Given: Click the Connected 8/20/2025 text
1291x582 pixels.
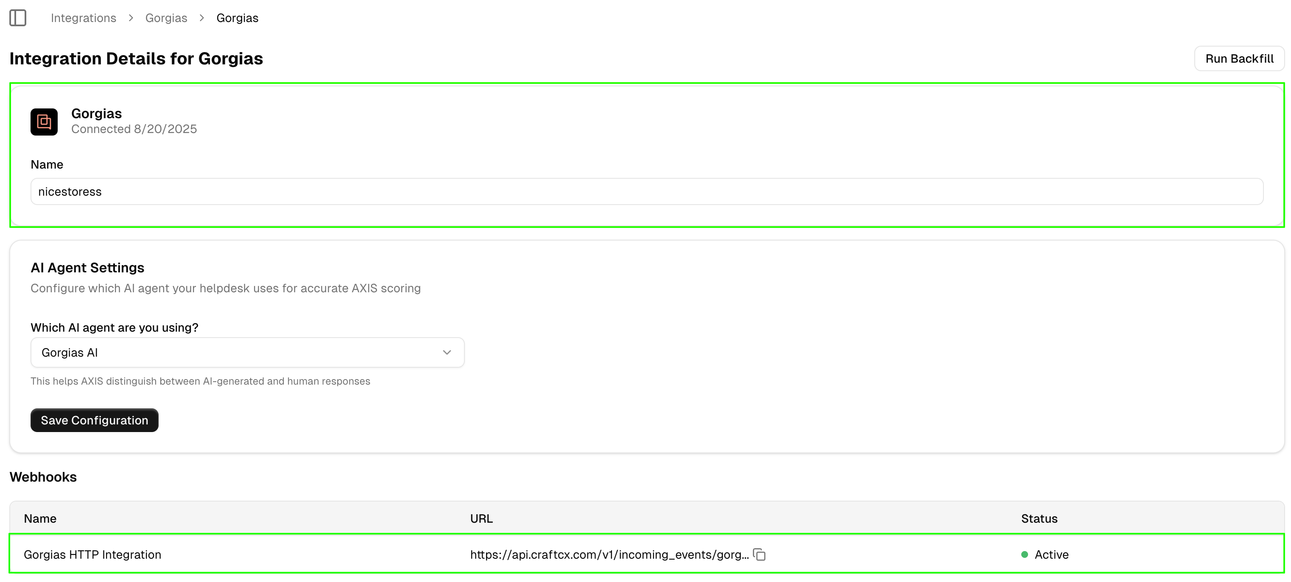Looking at the screenshot, I should pos(134,129).
